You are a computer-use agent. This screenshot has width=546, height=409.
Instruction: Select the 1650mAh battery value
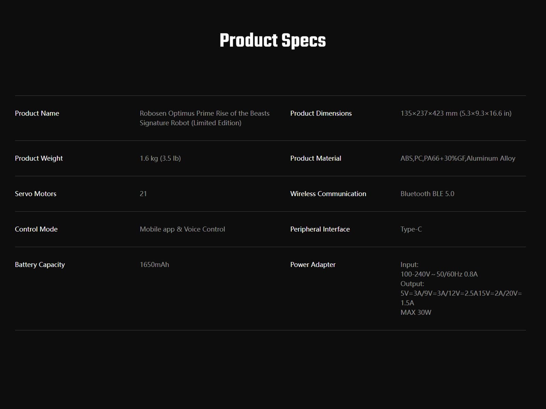[154, 265]
